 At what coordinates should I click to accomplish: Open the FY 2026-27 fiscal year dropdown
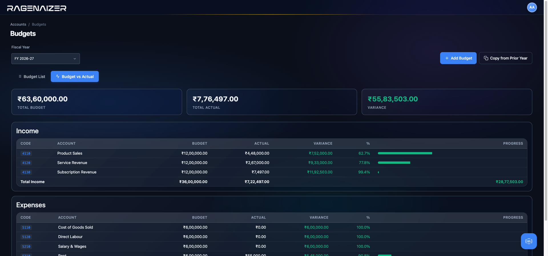coord(46,59)
